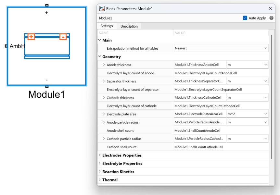
Task: Expand the Cathode particle radius row
Action: point(104,139)
